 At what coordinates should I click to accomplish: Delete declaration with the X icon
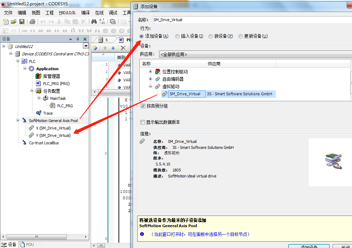[123, 48]
